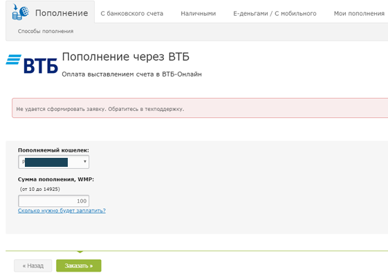Click the Сумма пополнения amount field
The image size is (388, 273).
click(x=54, y=201)
